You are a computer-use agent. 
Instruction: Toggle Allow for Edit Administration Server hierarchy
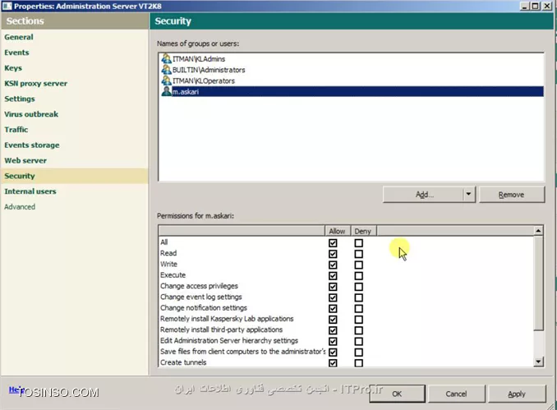click(333, 342)
